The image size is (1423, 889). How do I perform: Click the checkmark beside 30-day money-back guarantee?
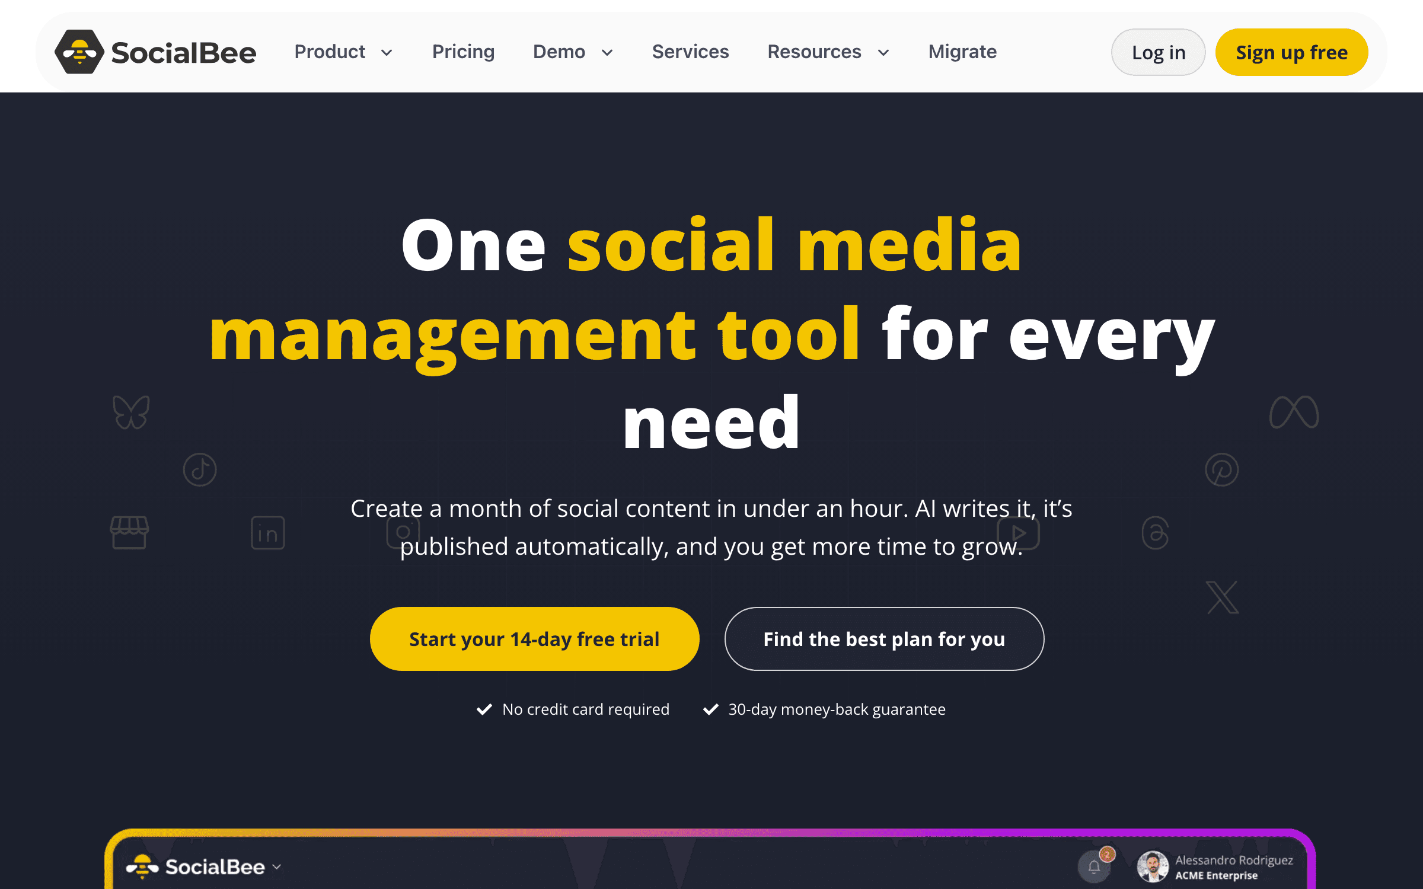[x=711, y=709]
